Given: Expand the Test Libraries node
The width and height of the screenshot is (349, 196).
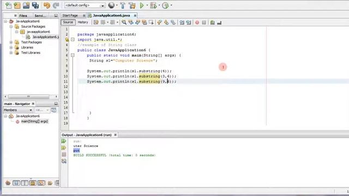Looking at the screenshot, I should point(11,53).
